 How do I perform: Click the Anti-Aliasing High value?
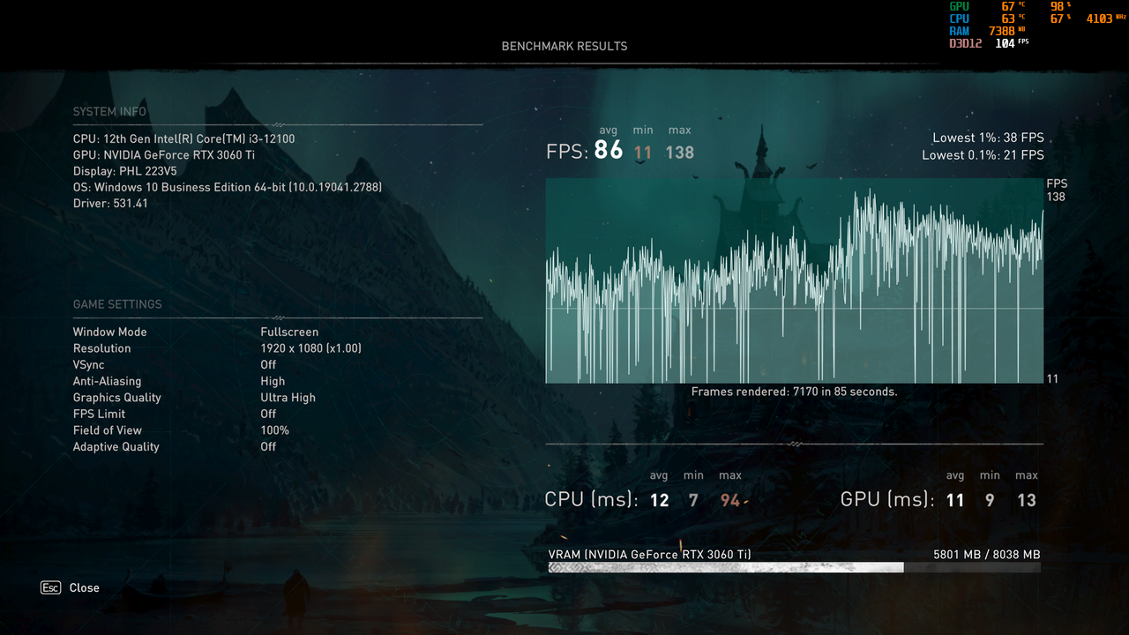[x=273, y=381]
